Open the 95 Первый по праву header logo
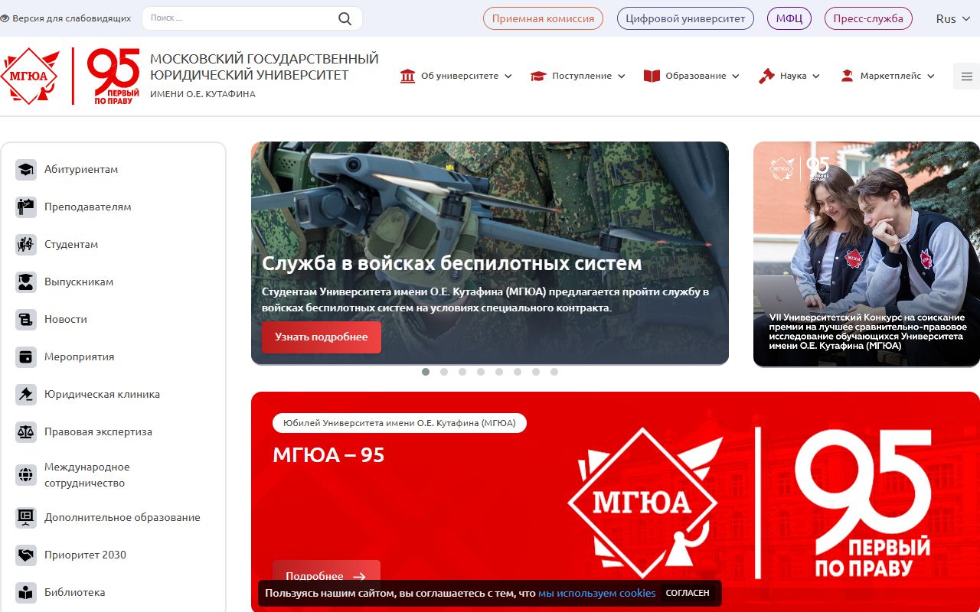The width and height of the screenshot is (980, 612). coord(113,76)
